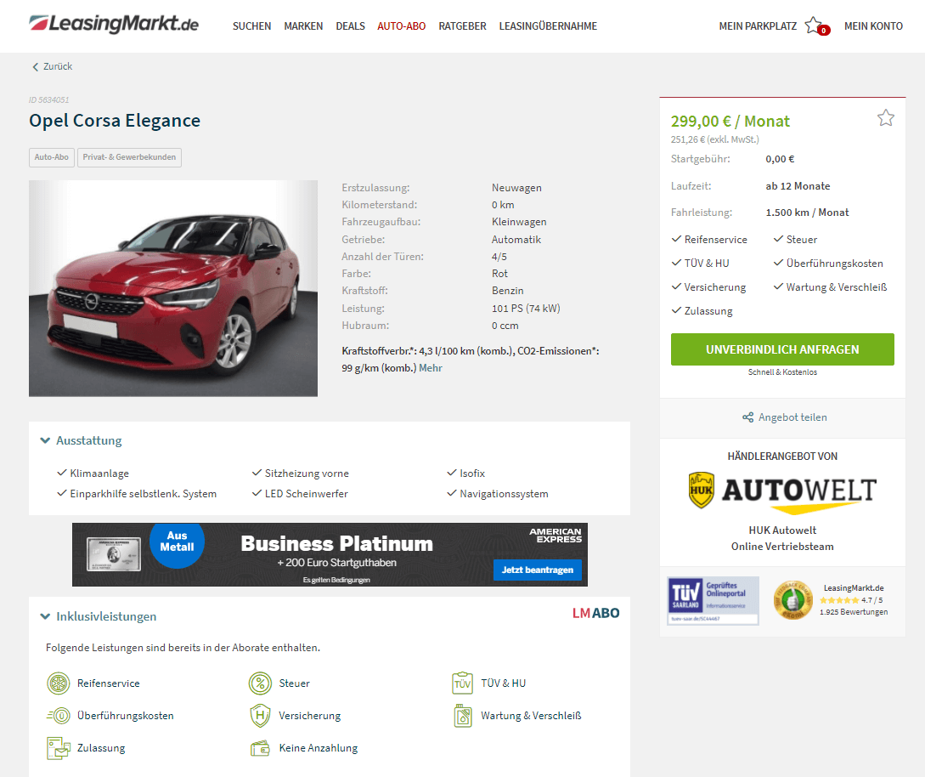This screenshot has height=777, width=925.
Task: Click the Überführungskosten coin icon
Action: (59, 716)
